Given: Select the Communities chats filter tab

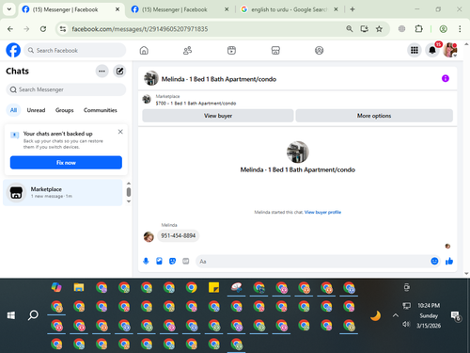Looking at the screenshot, I should click(101, 110).
